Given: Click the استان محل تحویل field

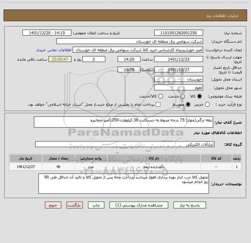Looking at the screenshot, I should click(179, 79).
